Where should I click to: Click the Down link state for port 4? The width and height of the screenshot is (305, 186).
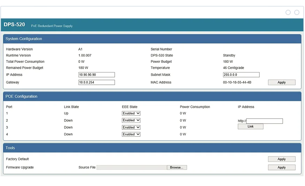point(68,134)
